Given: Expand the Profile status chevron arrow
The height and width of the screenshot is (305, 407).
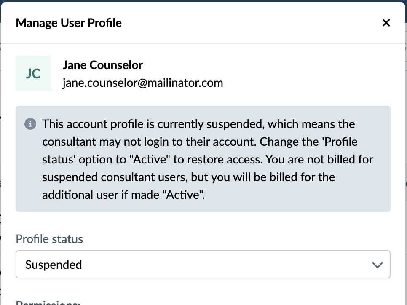Looking at the screenshot, I should point(377,265).
